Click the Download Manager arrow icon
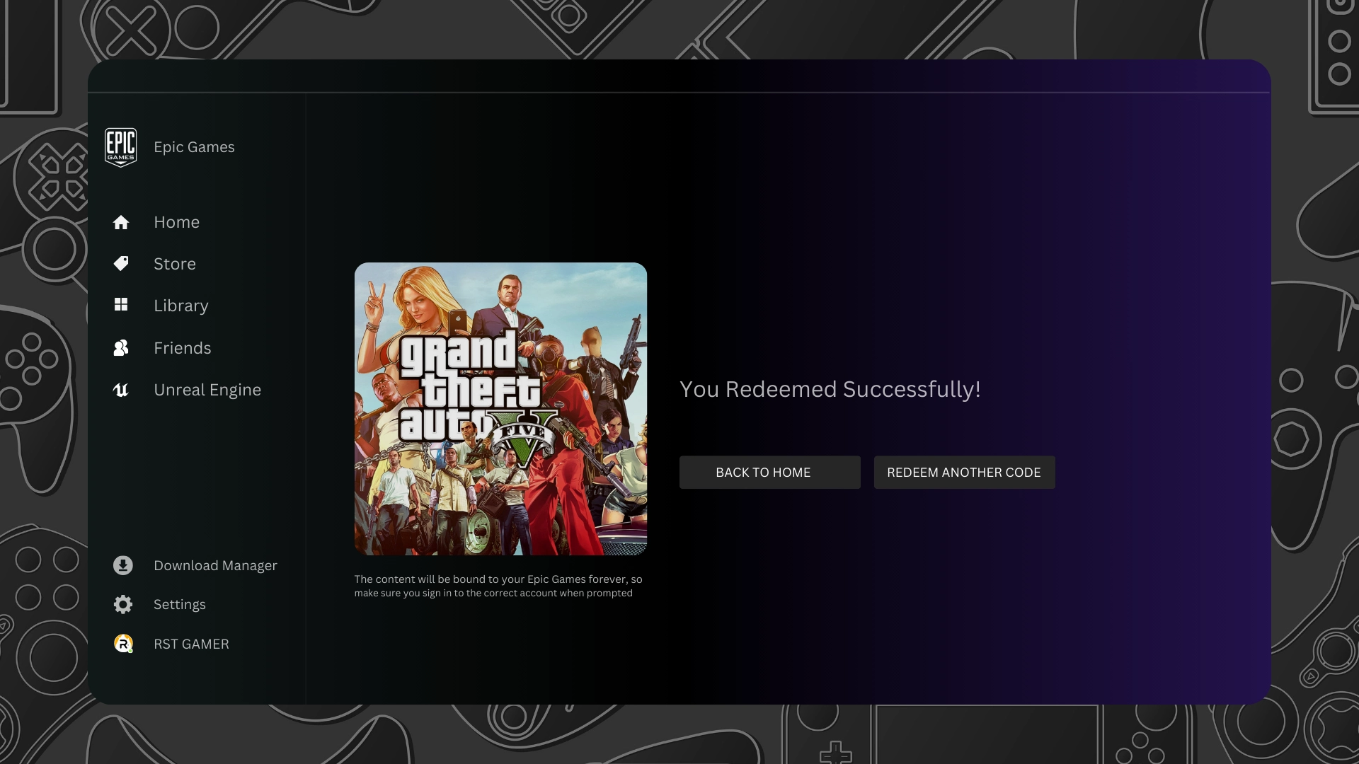The height and width of the screenshot is (764, 1359). 123,565
